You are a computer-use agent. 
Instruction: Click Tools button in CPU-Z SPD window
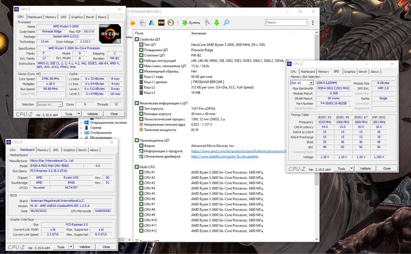coord(341,169)
